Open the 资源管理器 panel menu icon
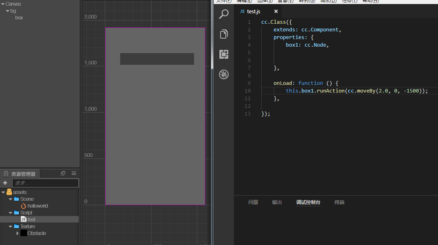 click(74, 173)
